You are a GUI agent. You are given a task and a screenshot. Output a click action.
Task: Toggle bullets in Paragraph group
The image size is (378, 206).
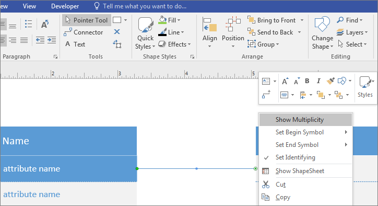(x=28, y=24)
